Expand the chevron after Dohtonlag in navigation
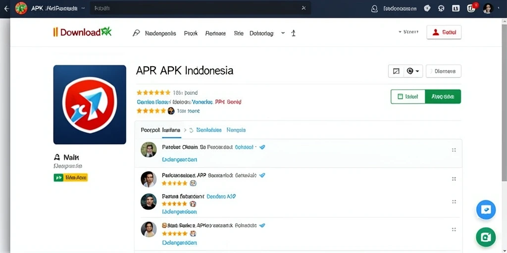This screenshot has height=253, width=507. tap(283, 33)
